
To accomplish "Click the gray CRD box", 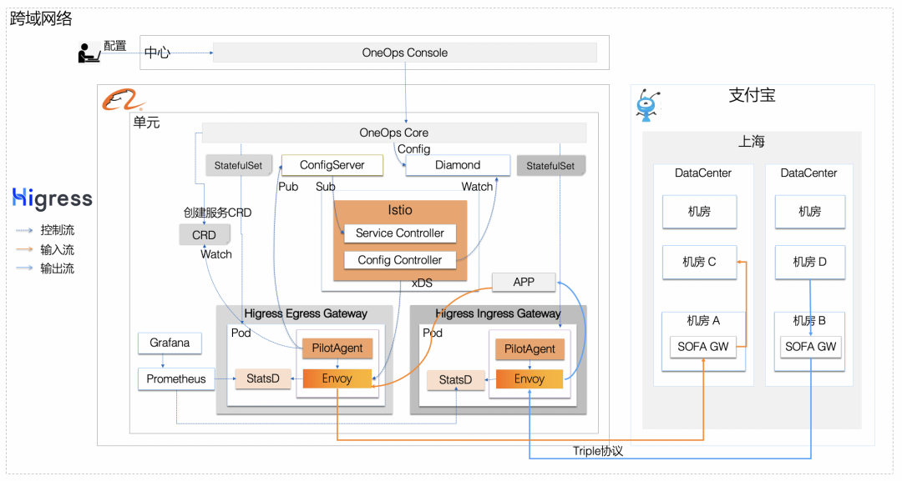I will point(205,235).
